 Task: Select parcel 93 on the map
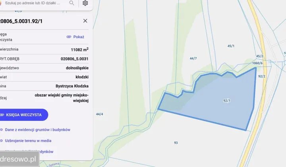176,143
